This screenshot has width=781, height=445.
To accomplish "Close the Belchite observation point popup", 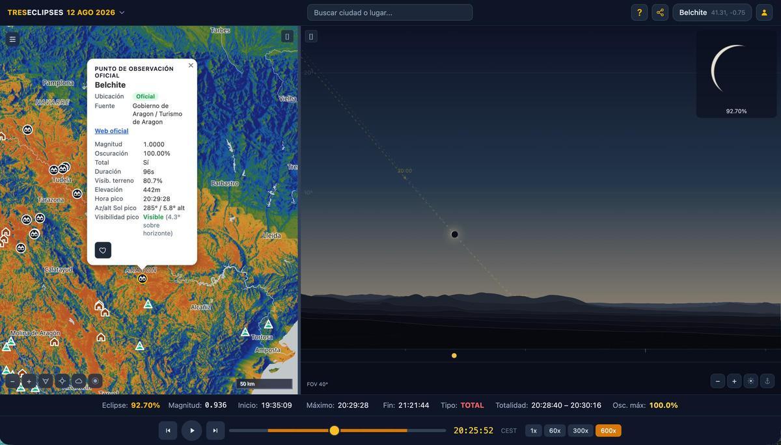I will tap(191, 65).
